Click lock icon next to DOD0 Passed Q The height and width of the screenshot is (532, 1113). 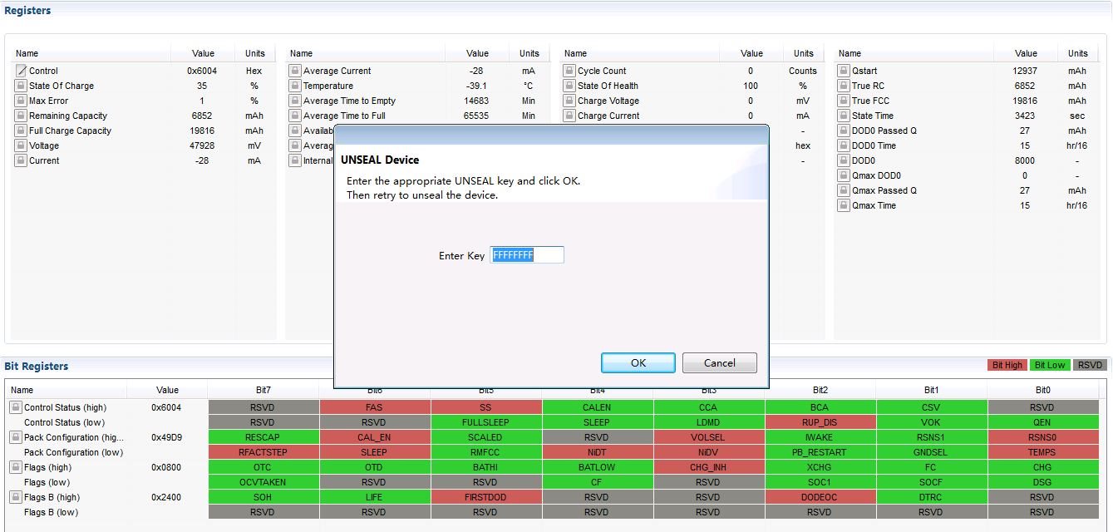[844, 131]
